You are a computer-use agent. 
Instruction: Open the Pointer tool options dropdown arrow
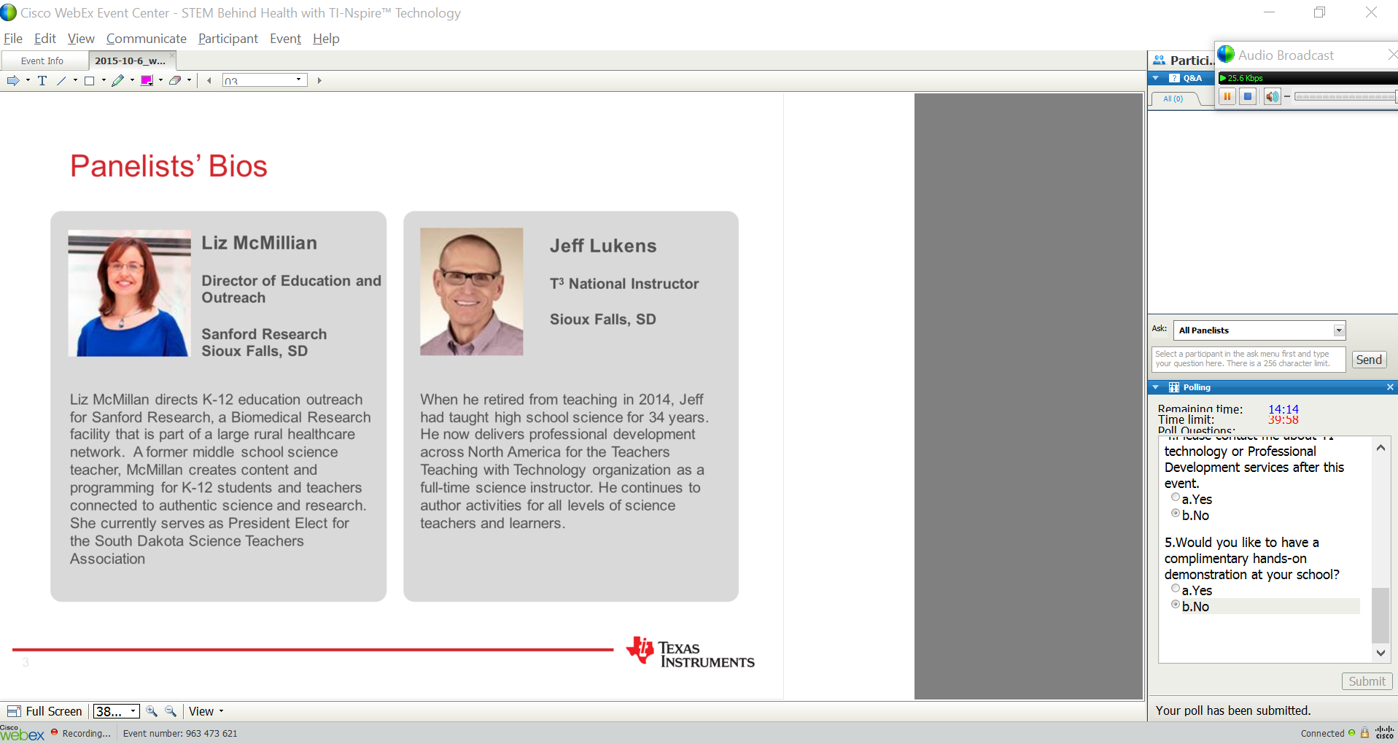28,80
